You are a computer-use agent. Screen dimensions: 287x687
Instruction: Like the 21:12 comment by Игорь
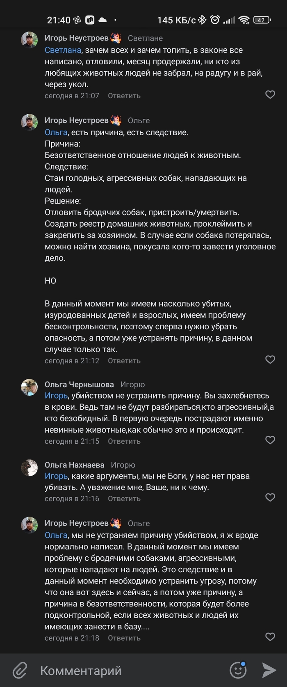pos(270,360)
